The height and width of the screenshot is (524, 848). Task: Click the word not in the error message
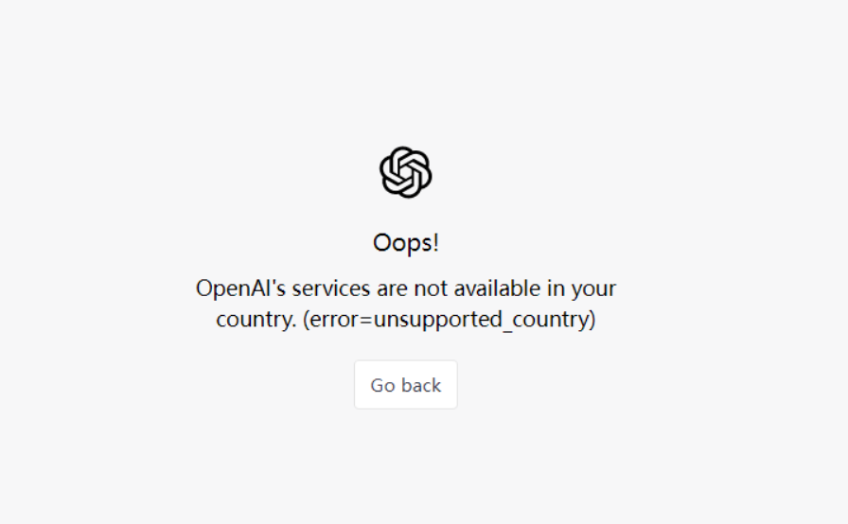point(431,288)
